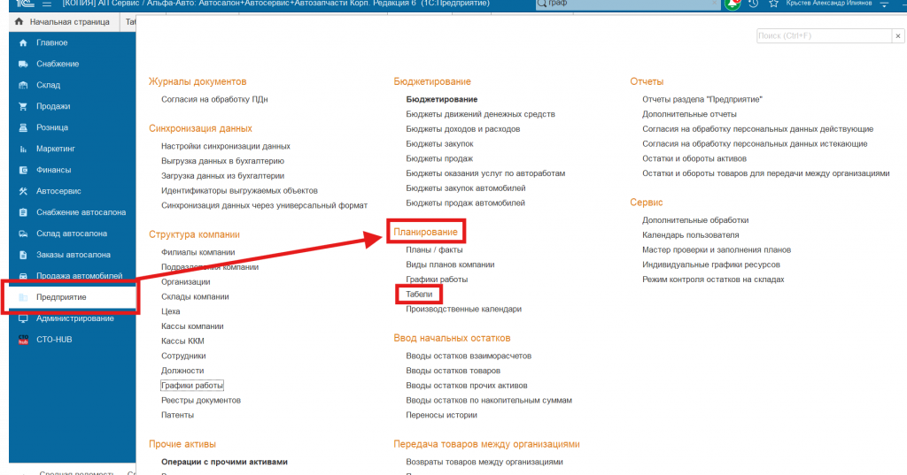This screenshot has width=907, height=475.
Task: Clear the menu search with the x button
Action: (897, 35)
